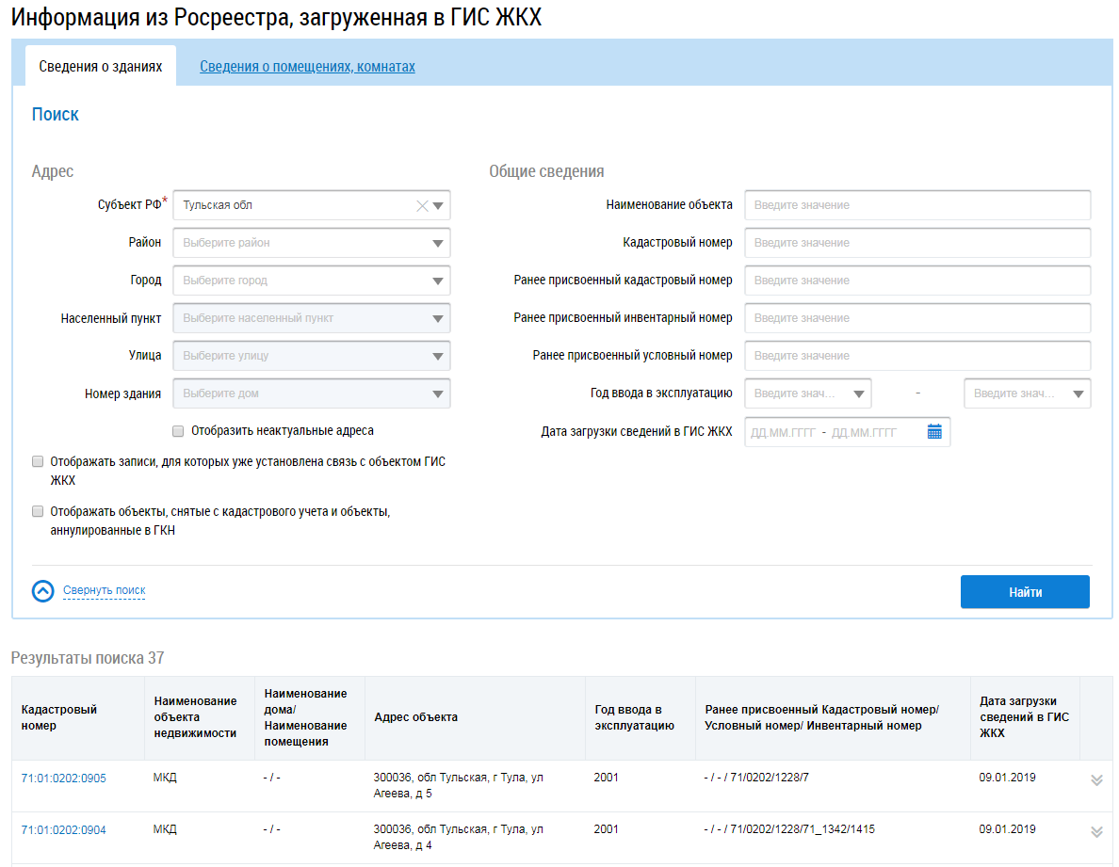Toggle showing records already linked to ГИС ЖКХ
This screenshot has width=1119, height=867.
[x=38, y=462]
